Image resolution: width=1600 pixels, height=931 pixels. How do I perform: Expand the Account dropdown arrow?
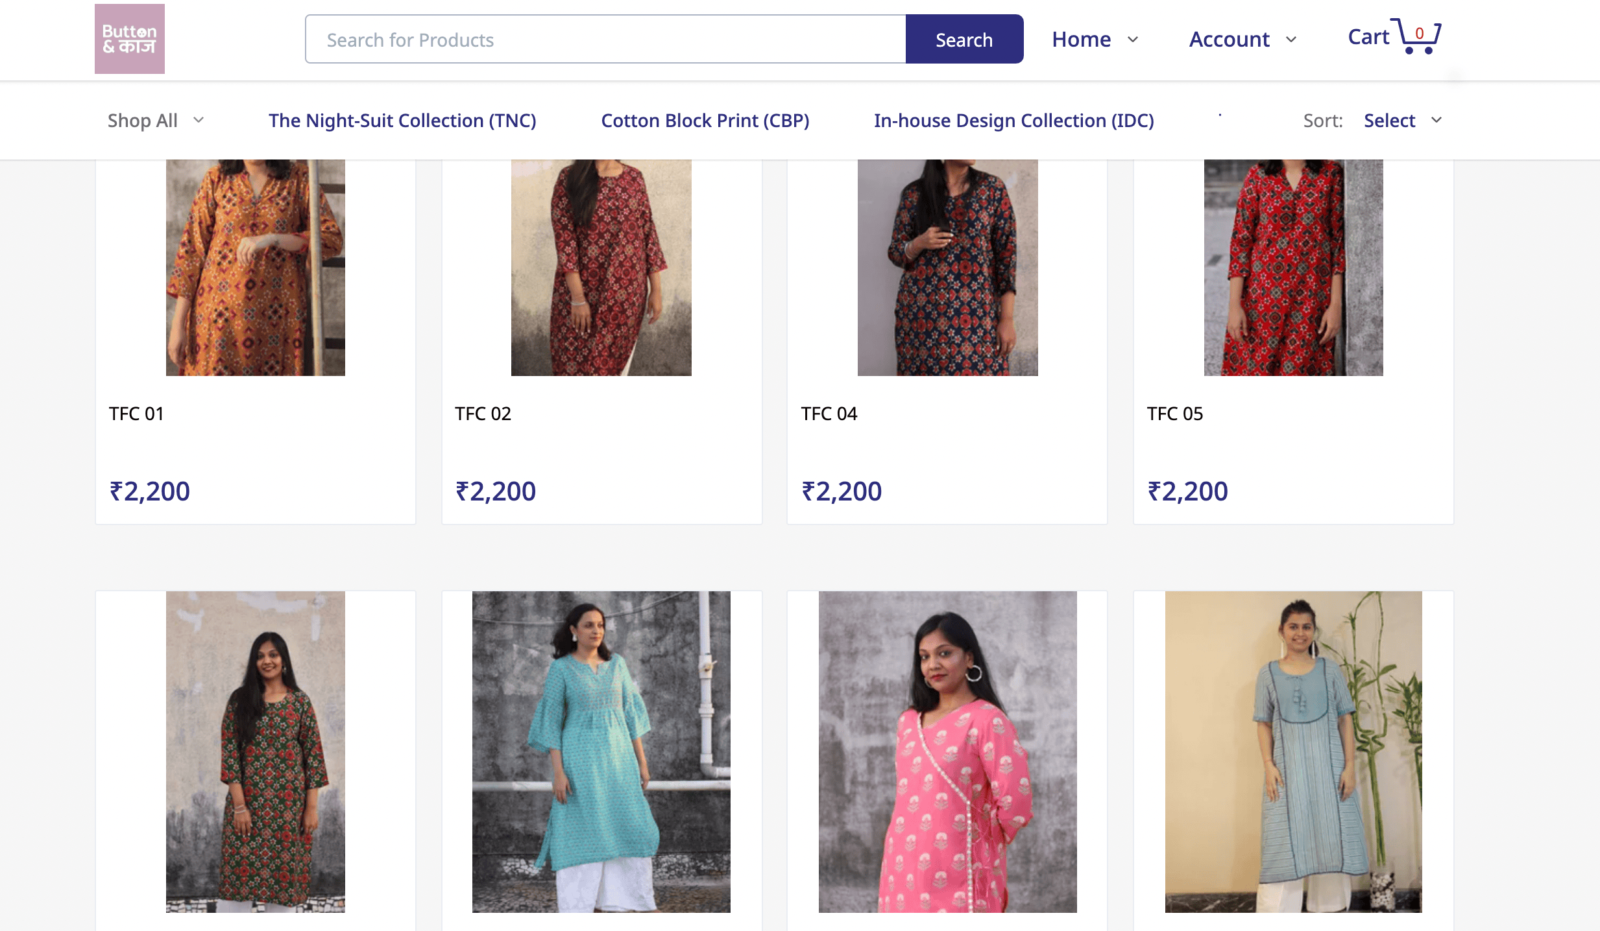1291,40
